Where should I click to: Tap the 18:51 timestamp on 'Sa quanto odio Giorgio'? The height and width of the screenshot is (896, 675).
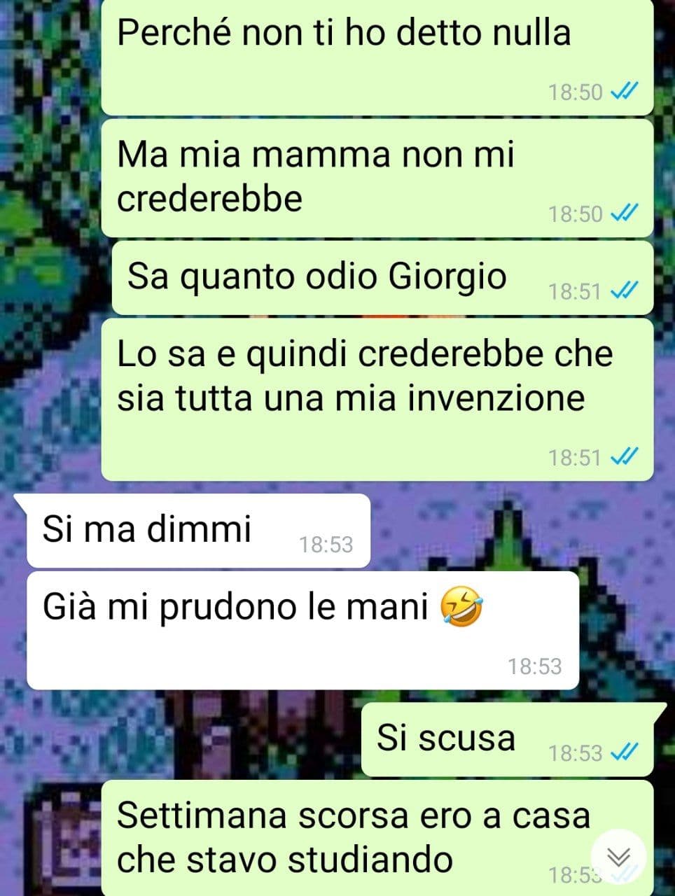[x=575, y=291]
